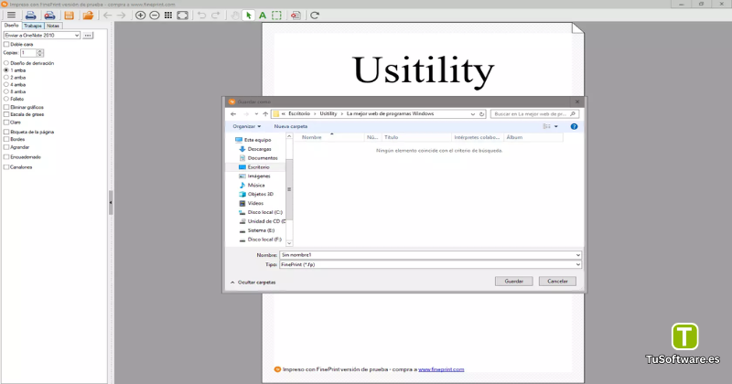Click the grid thumbnails view icon
732x384 pixels.
point(168,16)
